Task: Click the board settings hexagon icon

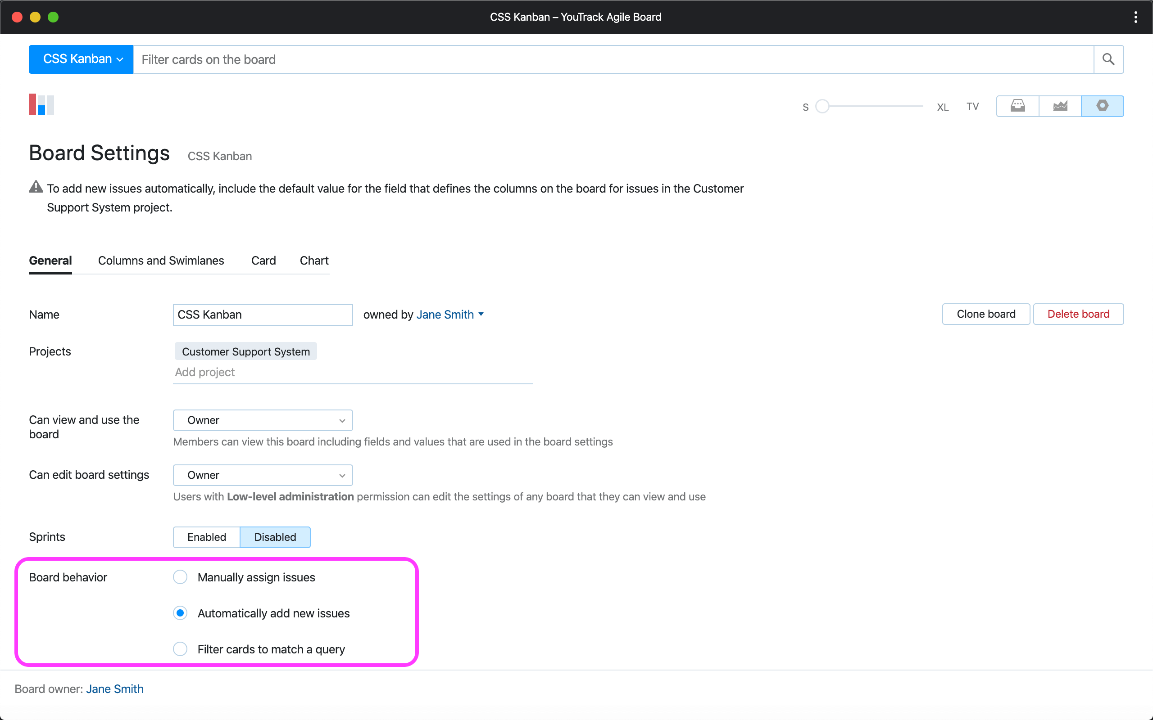Action: coord(1102,106)
